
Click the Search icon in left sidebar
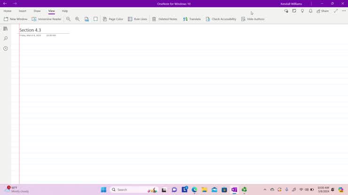(x=6, y=38)
